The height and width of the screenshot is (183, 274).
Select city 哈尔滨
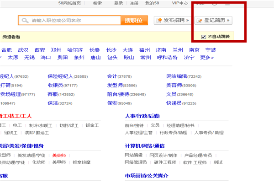[x=75, y=50]
